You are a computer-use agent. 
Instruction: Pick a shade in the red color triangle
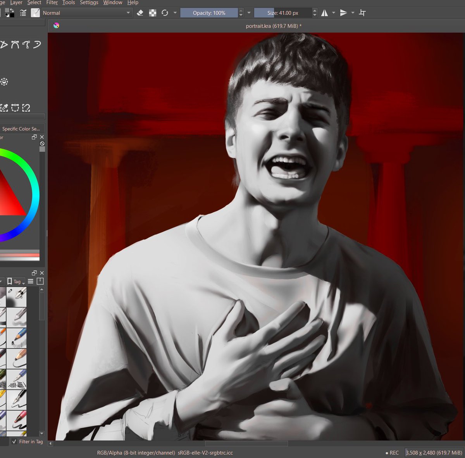10,201
